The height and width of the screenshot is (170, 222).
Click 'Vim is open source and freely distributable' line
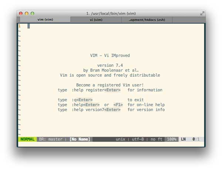coord(110,75)
